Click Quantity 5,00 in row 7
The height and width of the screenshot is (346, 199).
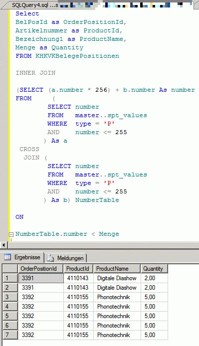(154, 335)
